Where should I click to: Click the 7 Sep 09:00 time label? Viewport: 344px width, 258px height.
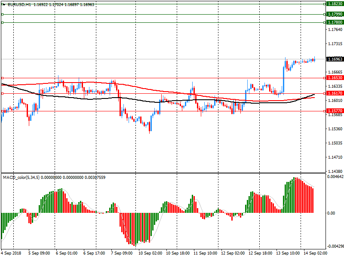122,253
